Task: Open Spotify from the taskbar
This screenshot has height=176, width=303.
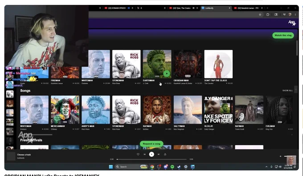Action: pos(172,167)
